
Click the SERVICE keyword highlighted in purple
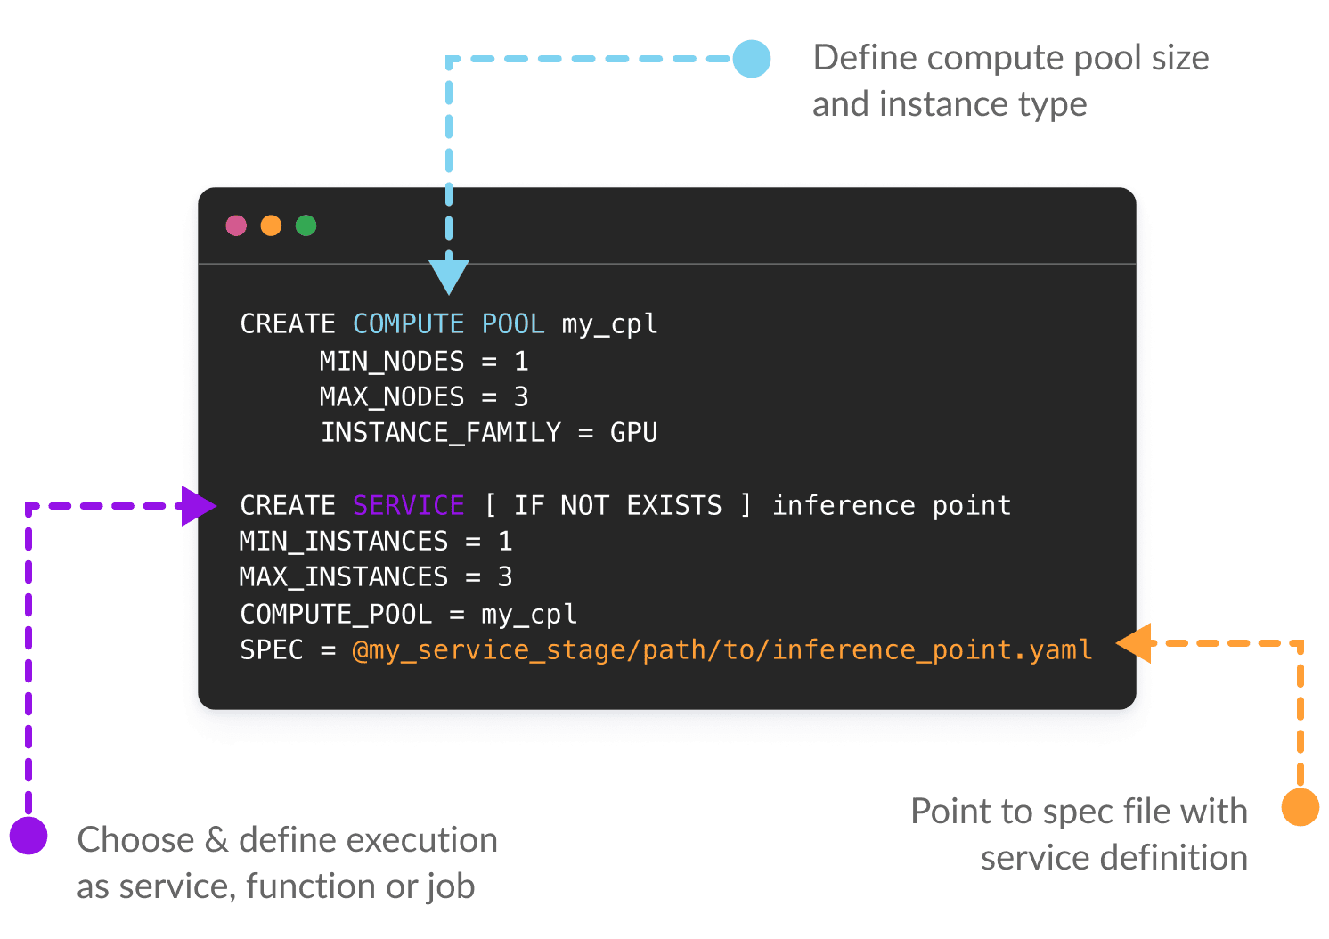pyautogui.click(x=408, y=504)
